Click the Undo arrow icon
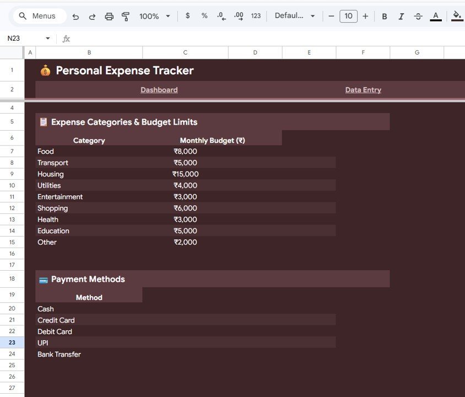 click(75, 17)
